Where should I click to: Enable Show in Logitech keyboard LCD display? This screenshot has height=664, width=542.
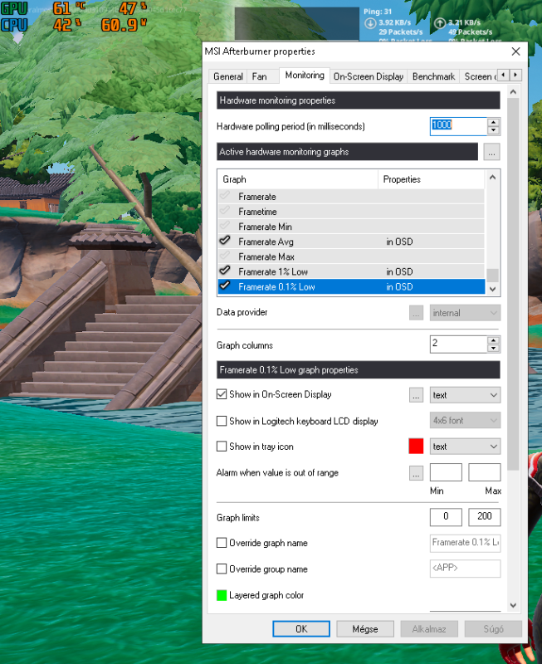222,421
